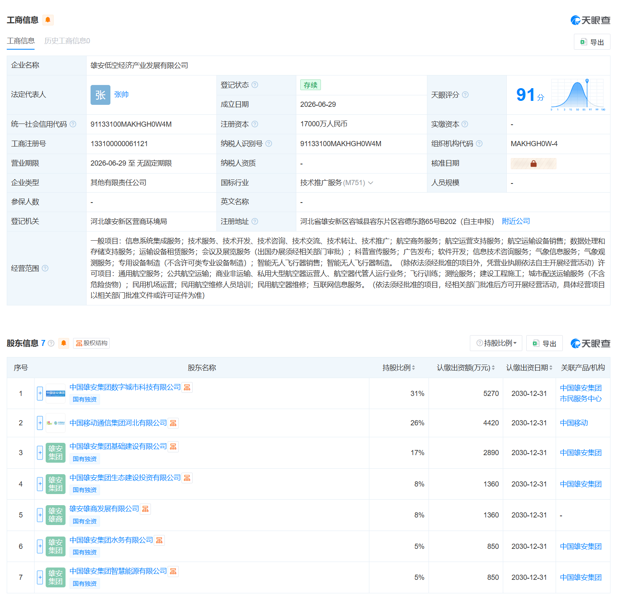Click the 中国雄安集团数字城市科技 company logo
The width and height of the screenshot is (618, 612).
56,394
